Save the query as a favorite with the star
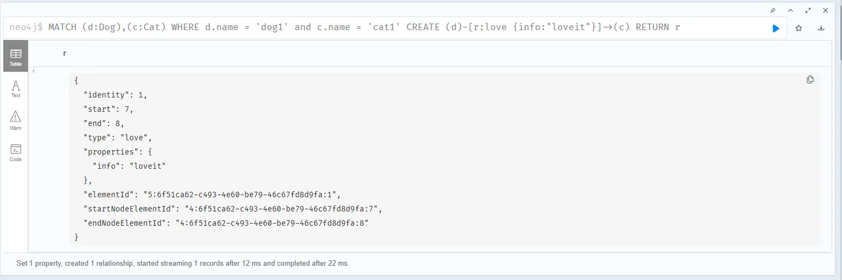Image resolution: width=842 pixels, height=280 pixels. click(799, 28)
